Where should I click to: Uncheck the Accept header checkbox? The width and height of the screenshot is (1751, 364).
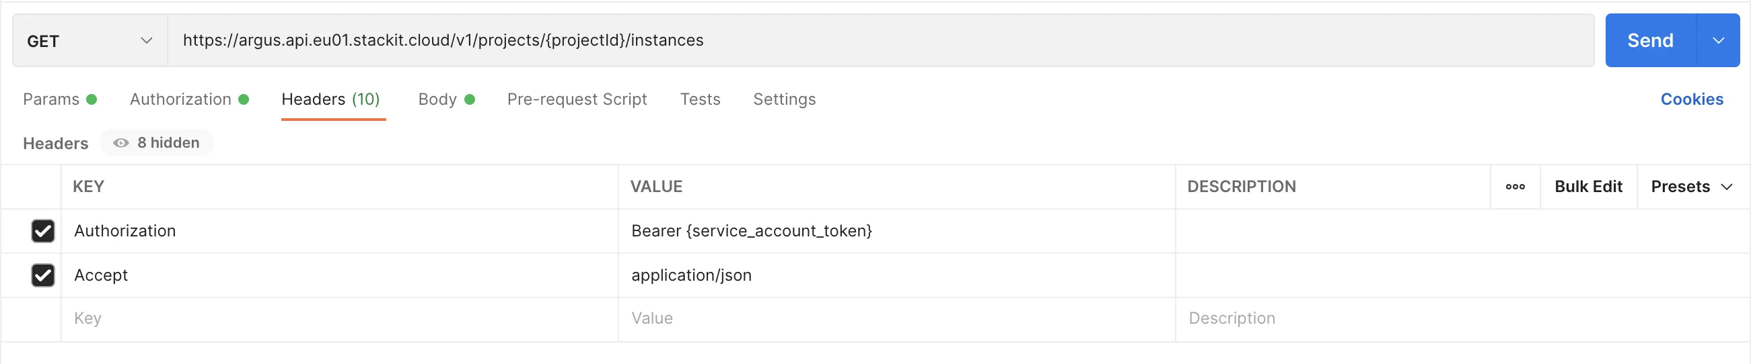[43, 275]
